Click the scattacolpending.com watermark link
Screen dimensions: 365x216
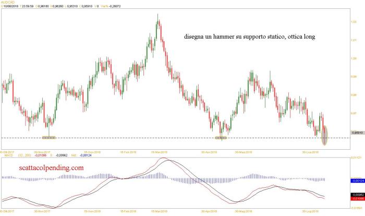coord(51,168)
